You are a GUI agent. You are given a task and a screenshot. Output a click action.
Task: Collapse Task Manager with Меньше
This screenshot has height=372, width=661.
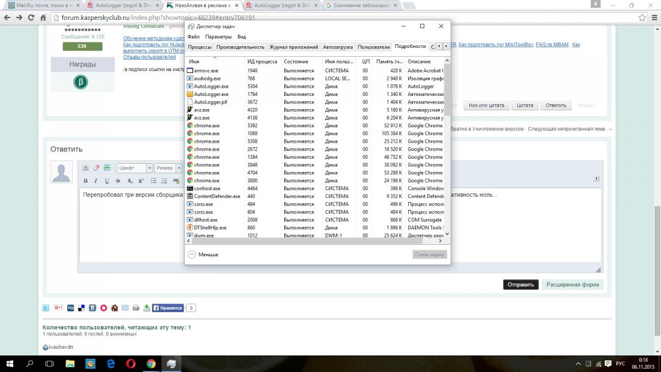203,255
